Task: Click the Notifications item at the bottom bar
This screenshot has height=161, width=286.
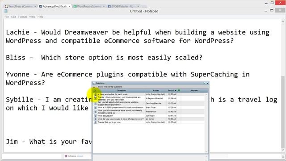Action: coord(74,156)
